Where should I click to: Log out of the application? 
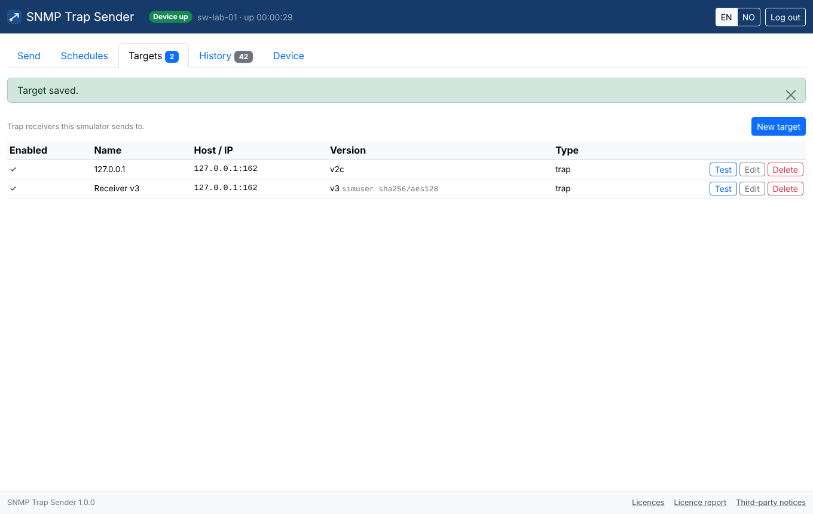(x=785, y=17)
